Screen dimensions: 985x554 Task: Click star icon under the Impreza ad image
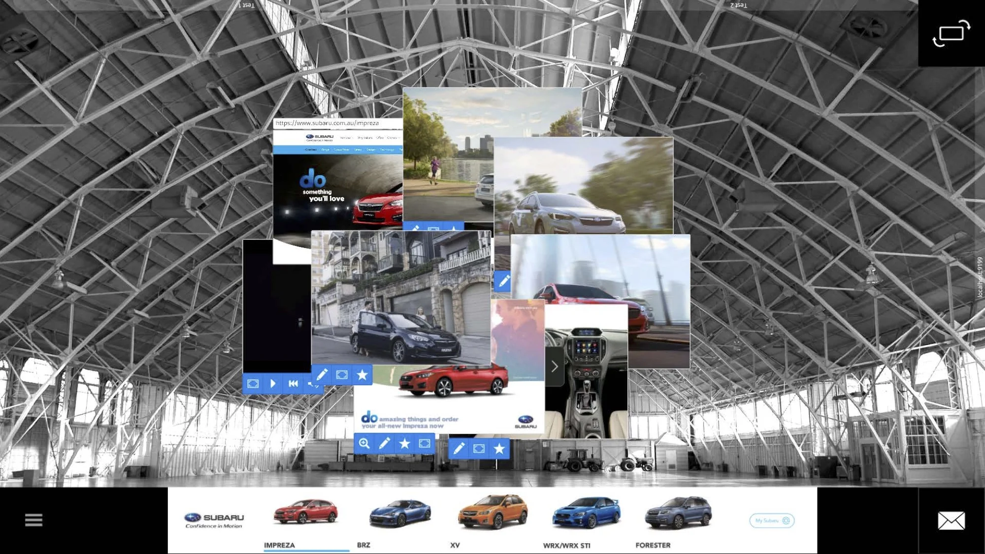(x=404, y=443)
